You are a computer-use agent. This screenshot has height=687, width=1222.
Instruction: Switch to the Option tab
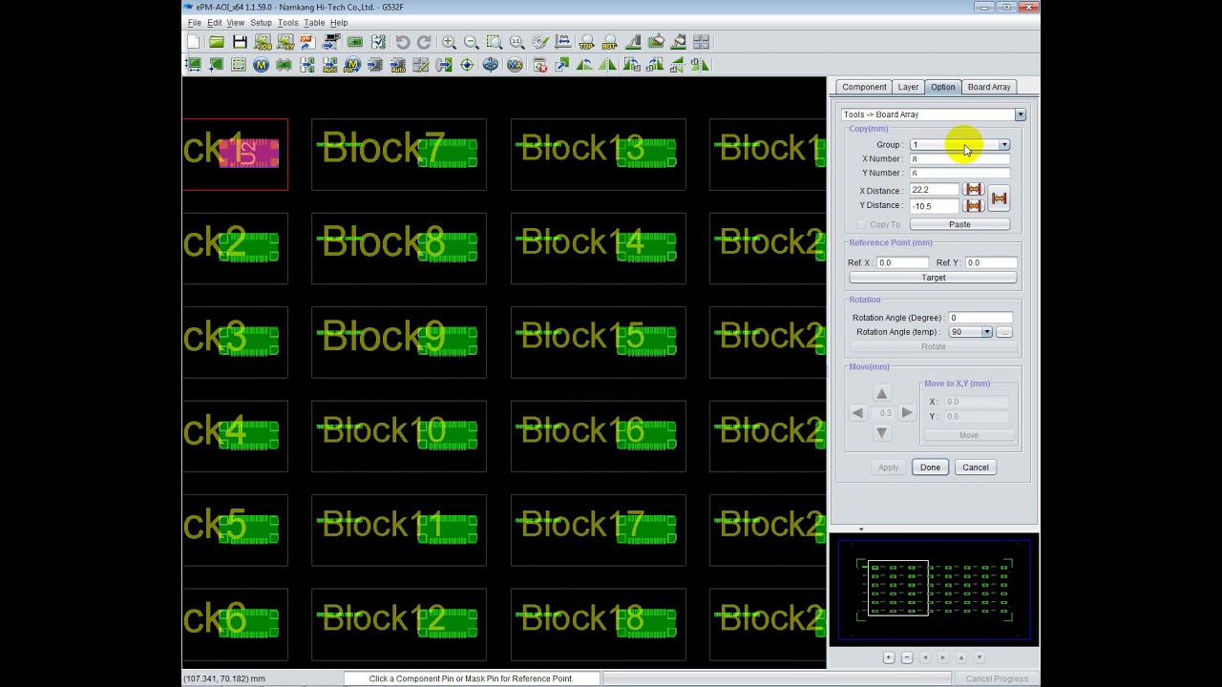pos(942,87)
